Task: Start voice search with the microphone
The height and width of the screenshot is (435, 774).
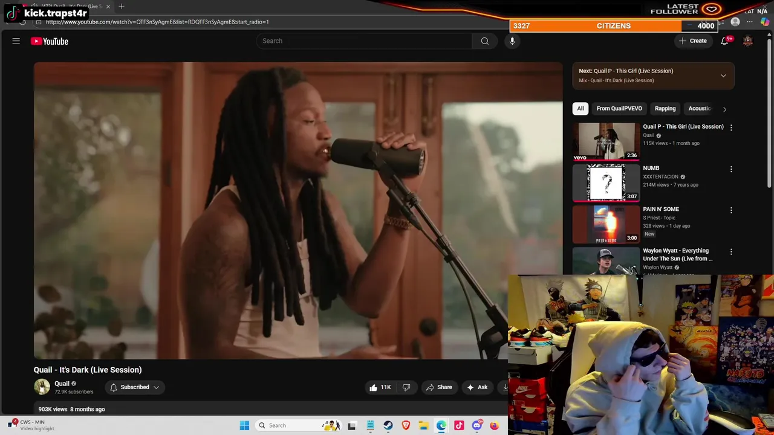Action: [512, 41]
